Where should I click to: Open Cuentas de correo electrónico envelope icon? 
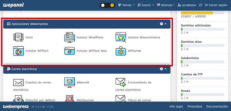[18, 82]
